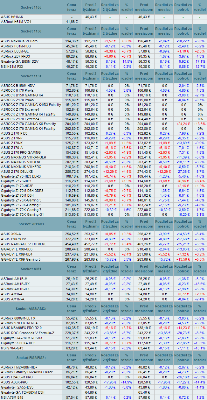Click the -18,5% half-year percentage value

200,284
